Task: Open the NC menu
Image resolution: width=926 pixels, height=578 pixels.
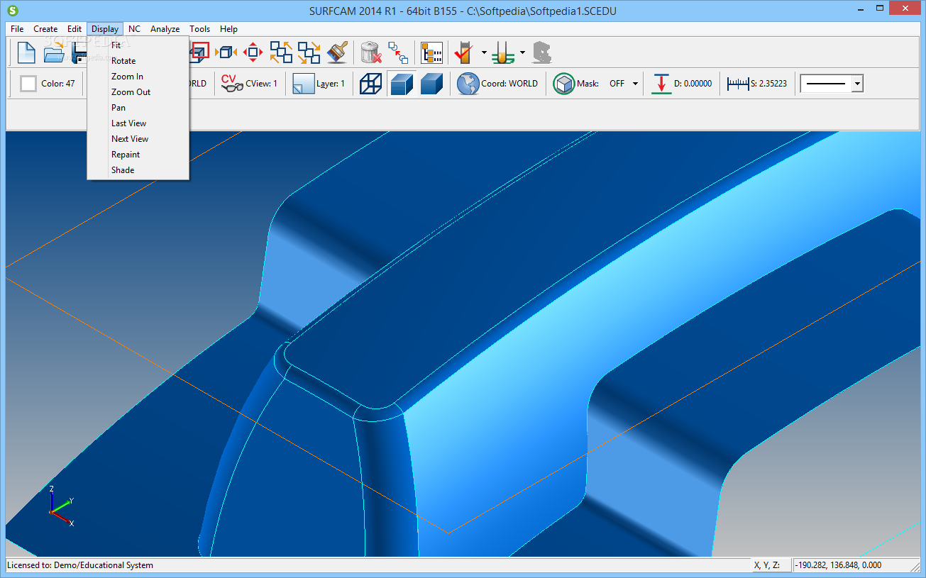Action: [x=134, y=29]
